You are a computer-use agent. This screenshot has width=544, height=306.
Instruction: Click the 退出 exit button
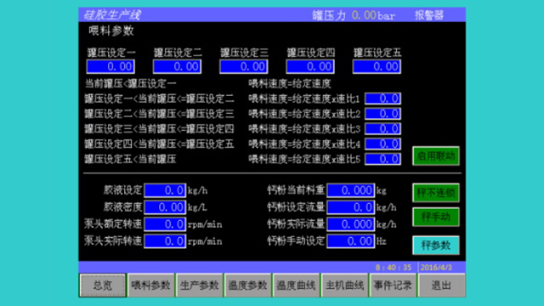441,286
